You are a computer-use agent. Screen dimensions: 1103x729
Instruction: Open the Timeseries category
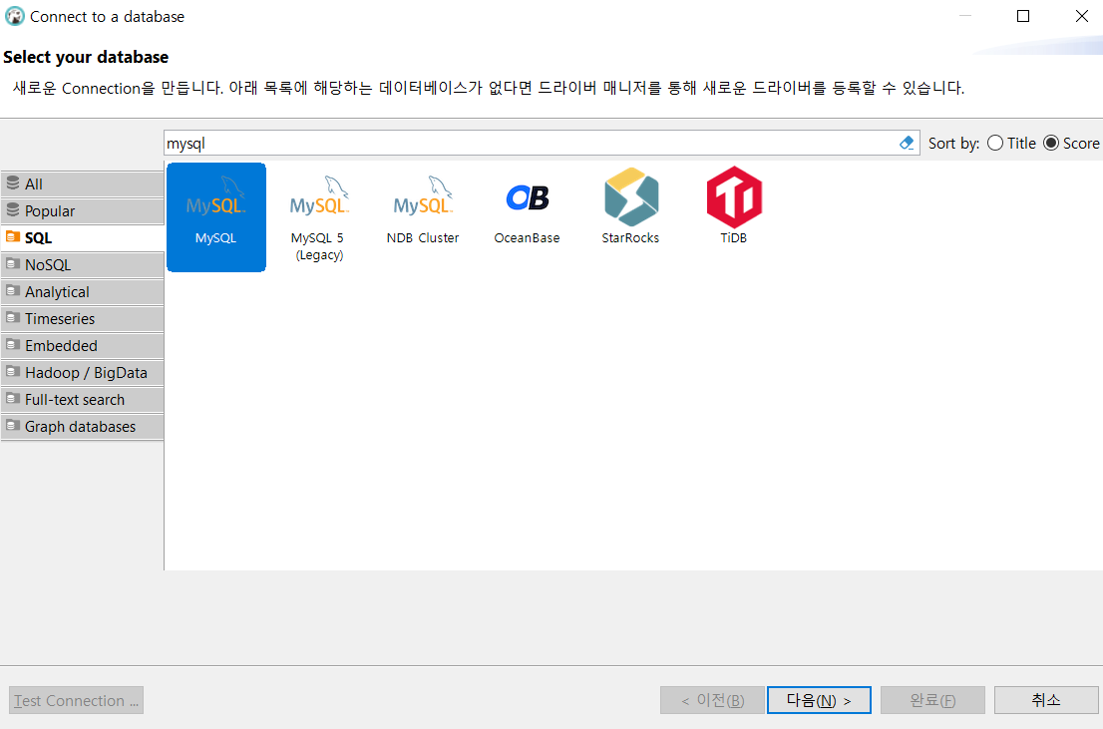pyautogui.click(x=83, y=319)
